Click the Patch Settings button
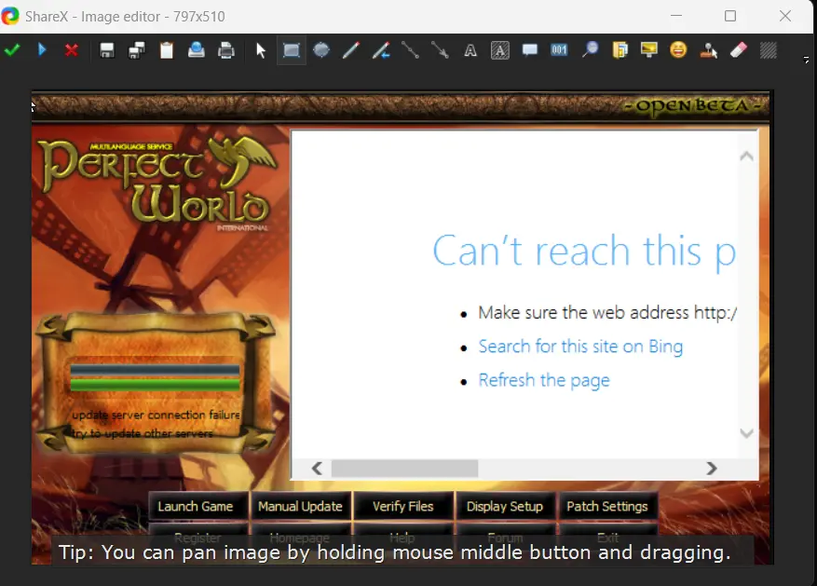This screenshot has height=586, width=817. (x=607, y=506)
